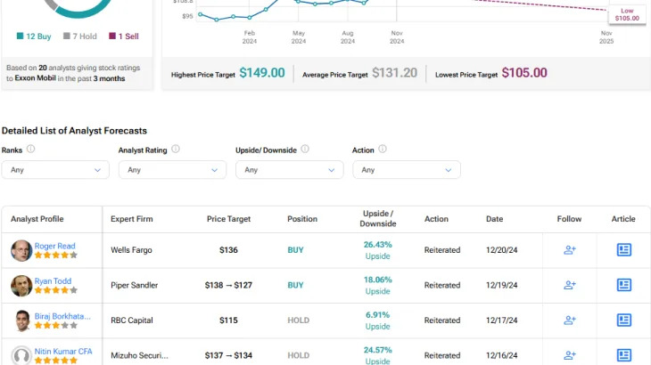
Task: Click the Lowest Price Target $105.00 value
Action: tap(524, 73)
